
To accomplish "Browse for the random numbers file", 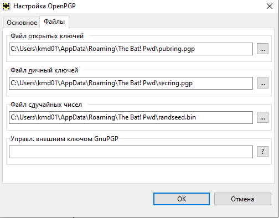I will click(x=262, y=117).
